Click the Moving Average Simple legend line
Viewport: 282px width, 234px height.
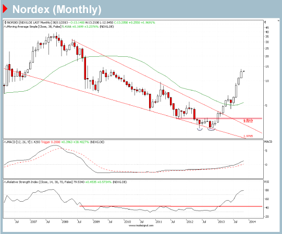coord(59,27)
